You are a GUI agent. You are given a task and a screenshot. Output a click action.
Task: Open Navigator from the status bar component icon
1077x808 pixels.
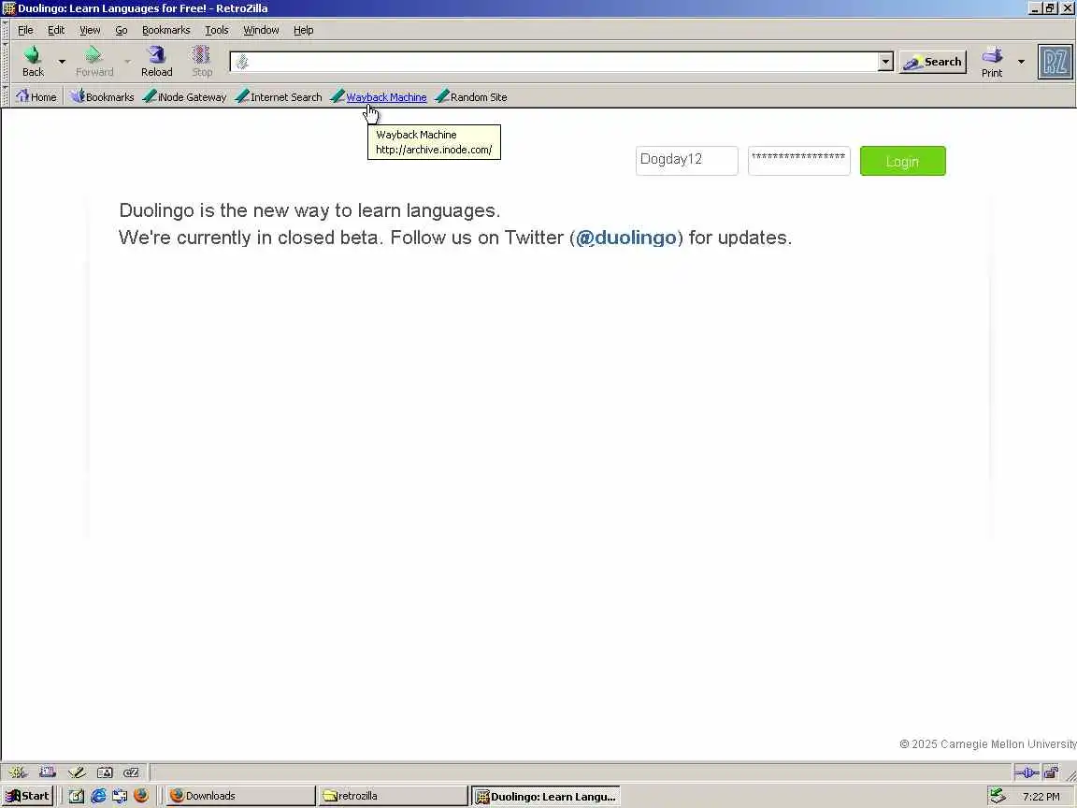pyautogui.click(x=18, y=772)
